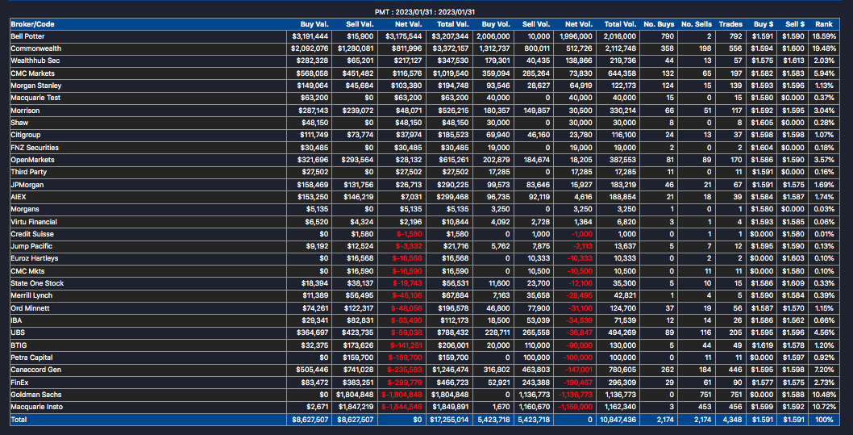This screenshot has height=435, width=853.
Task: Click the Trades column header
Action: [x=730, y=24]
